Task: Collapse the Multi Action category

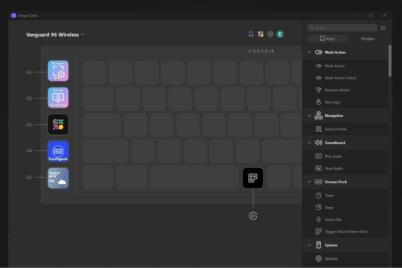Action: [x=309, y=52]
